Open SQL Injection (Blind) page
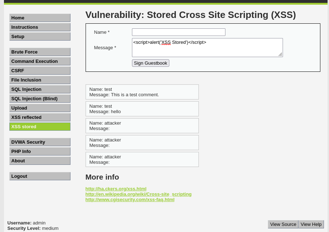The width and height of the screenshot is (329, 232). (40, 99)
